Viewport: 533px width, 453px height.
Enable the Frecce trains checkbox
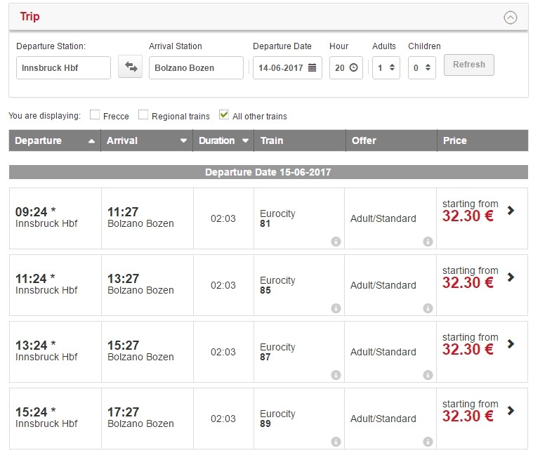coord(95,115)
